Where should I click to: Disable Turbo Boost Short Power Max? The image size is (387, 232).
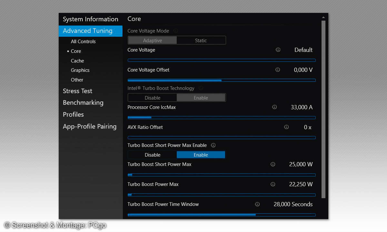[153, 155]
